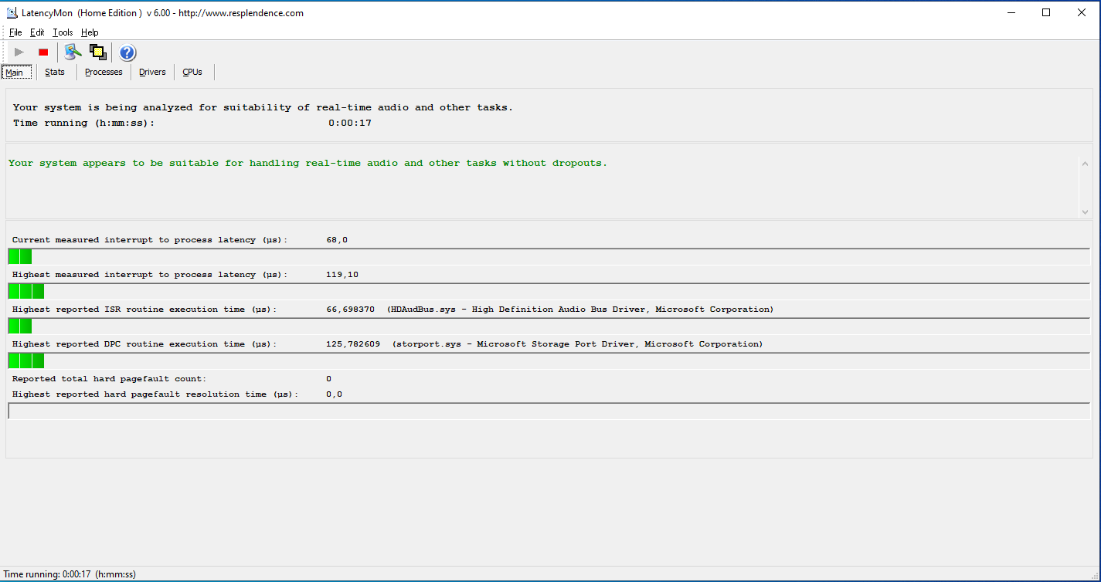Click the "Your system is being analyzed" line
The width and height of the screenshot is (1101, 582).
[263, 108]
